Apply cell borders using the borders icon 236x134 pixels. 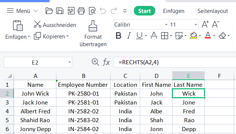tap(164, 36)
